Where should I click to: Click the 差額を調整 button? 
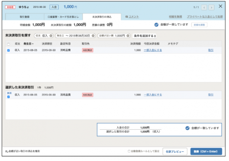point(199,25)
